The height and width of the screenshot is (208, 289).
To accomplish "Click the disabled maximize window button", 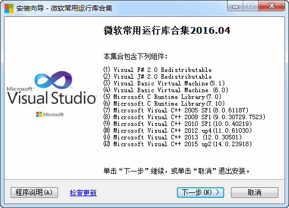I will [x=251, y=6].
